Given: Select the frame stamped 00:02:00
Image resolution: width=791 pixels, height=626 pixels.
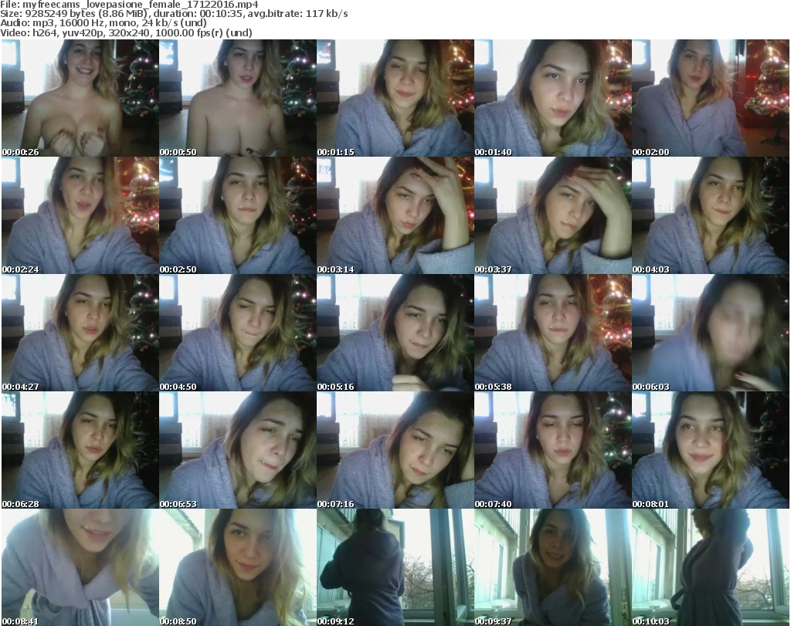Looking at the screenshot, I should point(711,98).
